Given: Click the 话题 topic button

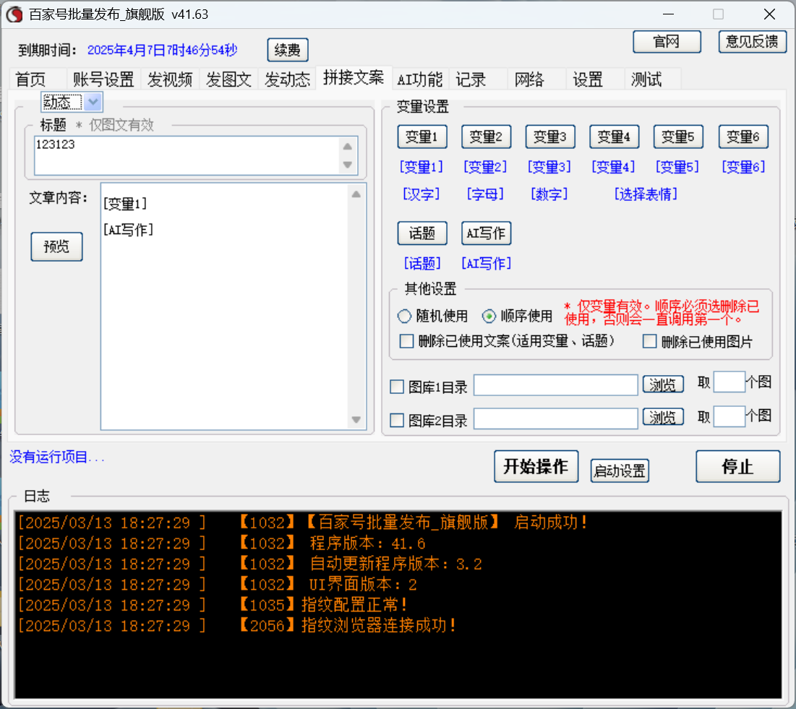Looking at the screenshot, I should coord(422,233).
